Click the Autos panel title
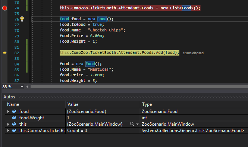The image size is (248, 147). (9, 97)
